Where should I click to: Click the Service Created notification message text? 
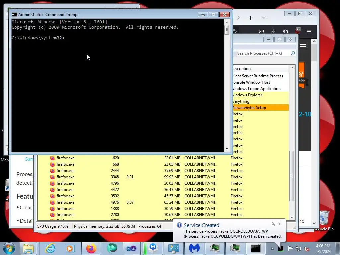point(232,234)
